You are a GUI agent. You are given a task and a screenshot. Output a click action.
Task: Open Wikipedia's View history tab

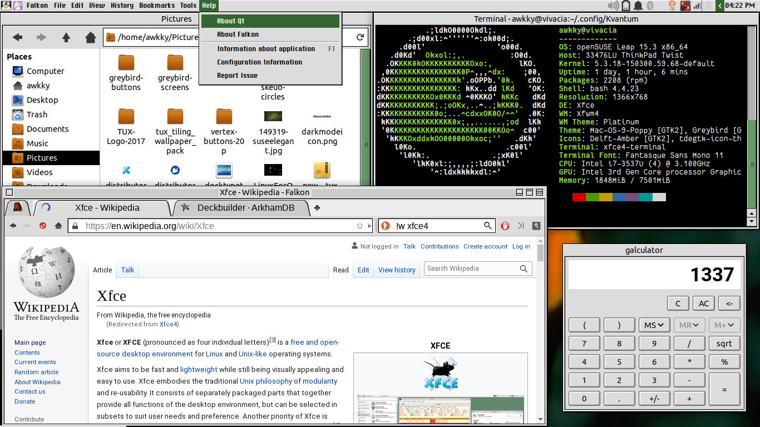coord(397,270)
